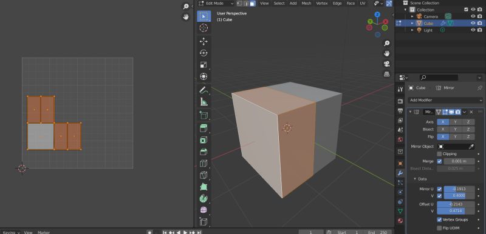Toggle face select mode
Image resolution: width=486 pixels, height=234 pixels.
pos(253,4)
